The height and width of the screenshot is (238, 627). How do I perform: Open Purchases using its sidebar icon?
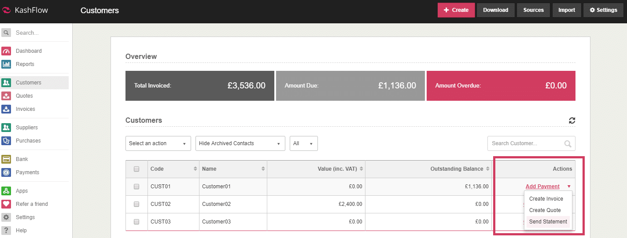[6, 141]
